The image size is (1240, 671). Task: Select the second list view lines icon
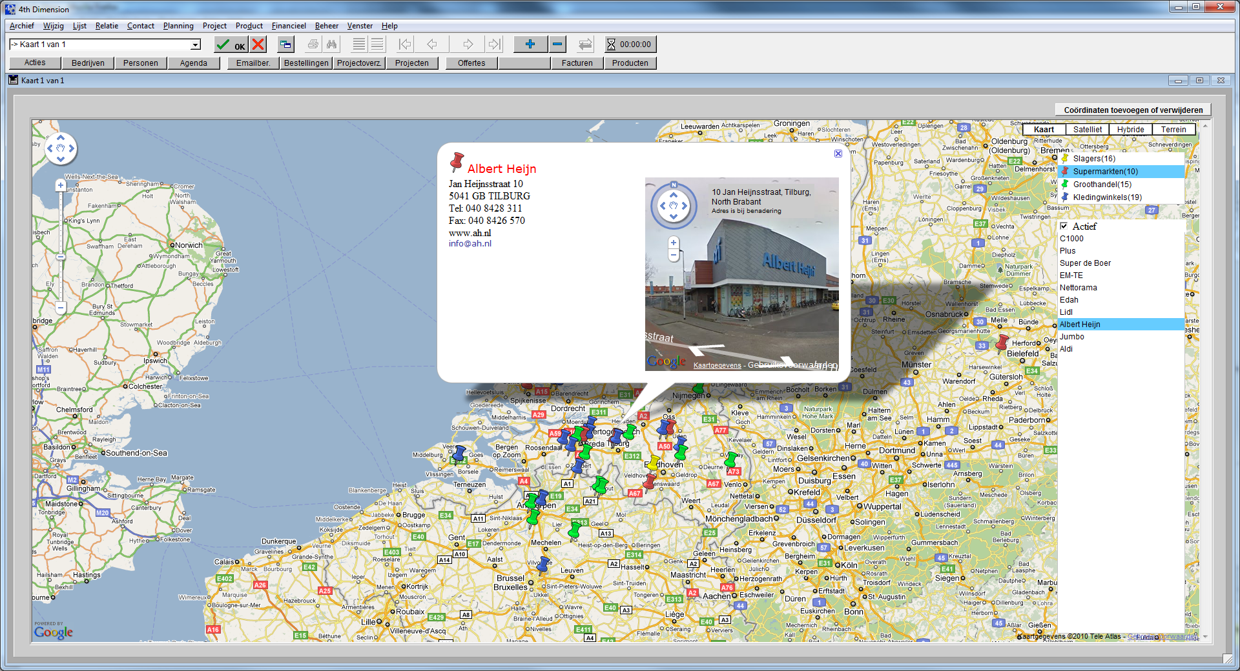coord(378,45)
